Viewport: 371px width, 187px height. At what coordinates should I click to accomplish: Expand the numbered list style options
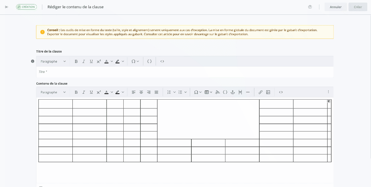175,92
